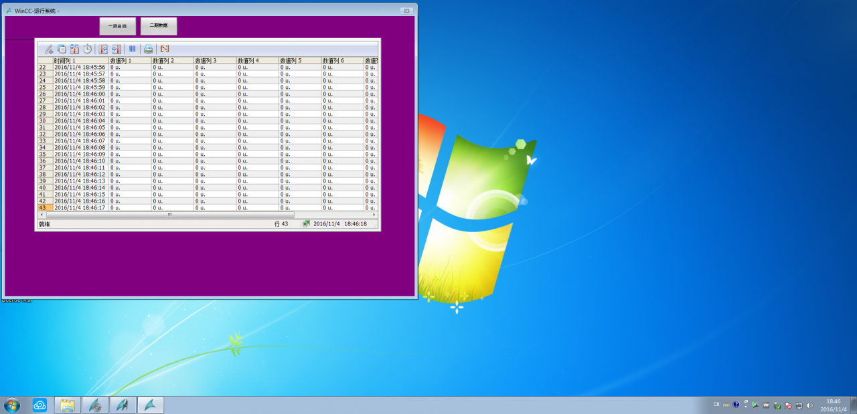Viewport: 857px width, 414px height.
Task: Jump to the last data record icon
Action: [x=116, y=49]
